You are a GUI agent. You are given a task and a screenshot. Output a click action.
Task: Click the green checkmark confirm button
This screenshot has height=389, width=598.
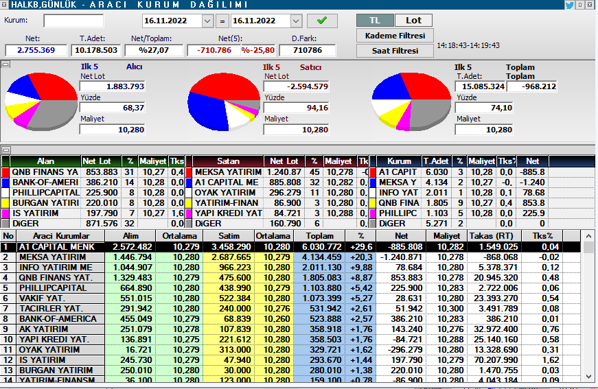click(x=322, y=21)
